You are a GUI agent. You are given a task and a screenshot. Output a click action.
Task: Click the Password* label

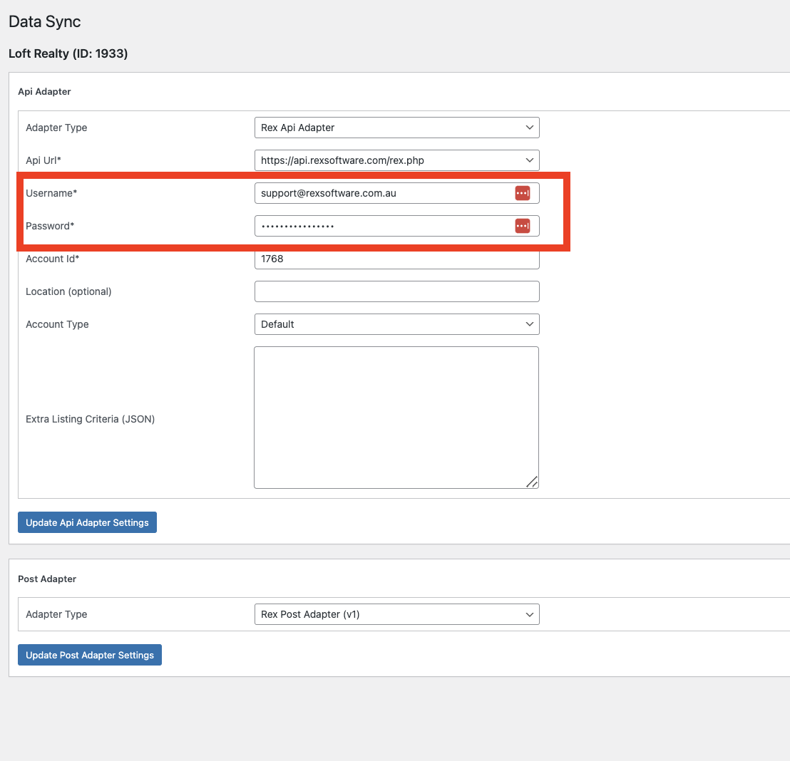point(50,226)
